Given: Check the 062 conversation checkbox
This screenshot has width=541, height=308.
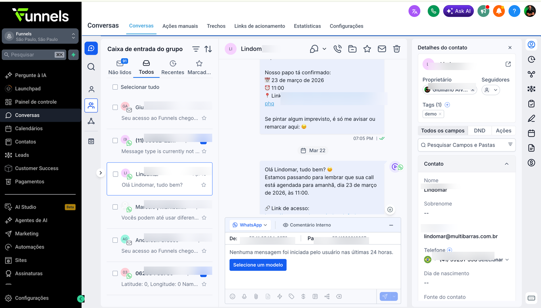Looking at the screenshot, I should pos(115,273).
